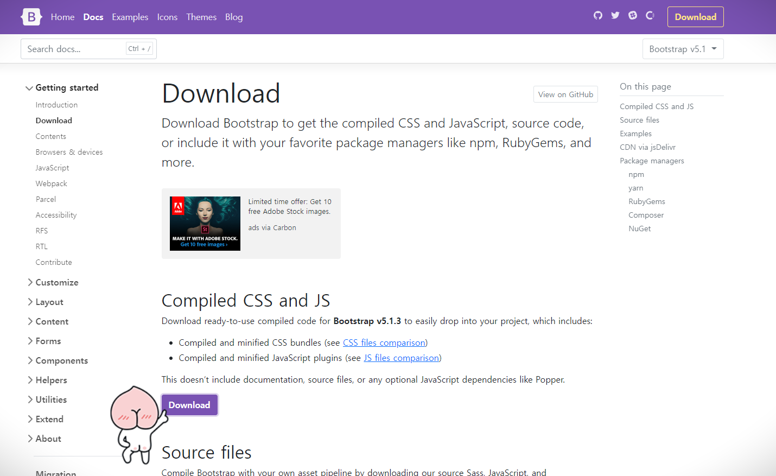The image size is (776, 476).
Task: Jump to Source files in page contents
Action: click(x=639, y=120)
